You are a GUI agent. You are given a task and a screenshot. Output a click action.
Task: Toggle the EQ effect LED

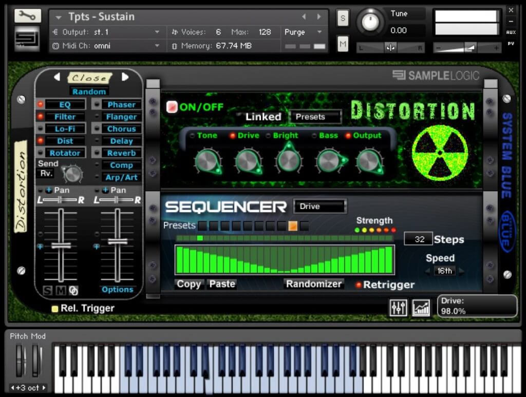(40, 104)
